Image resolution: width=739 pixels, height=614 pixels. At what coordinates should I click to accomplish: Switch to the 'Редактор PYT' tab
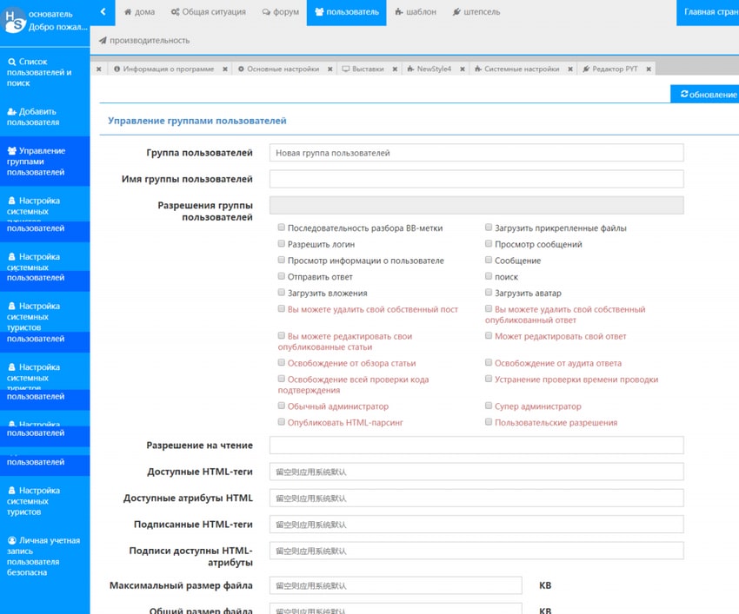[610, 69]
